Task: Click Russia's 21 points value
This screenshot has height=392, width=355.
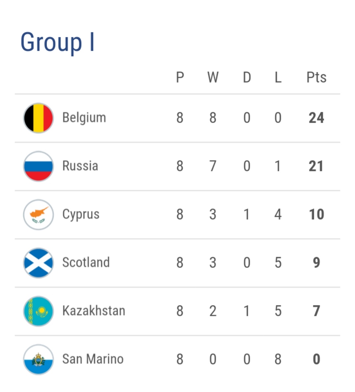Action: click(316, 166)
